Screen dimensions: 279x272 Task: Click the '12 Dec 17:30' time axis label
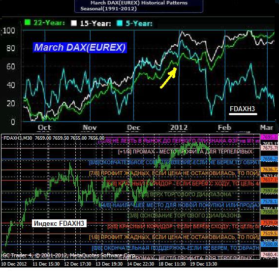point(78,264)
